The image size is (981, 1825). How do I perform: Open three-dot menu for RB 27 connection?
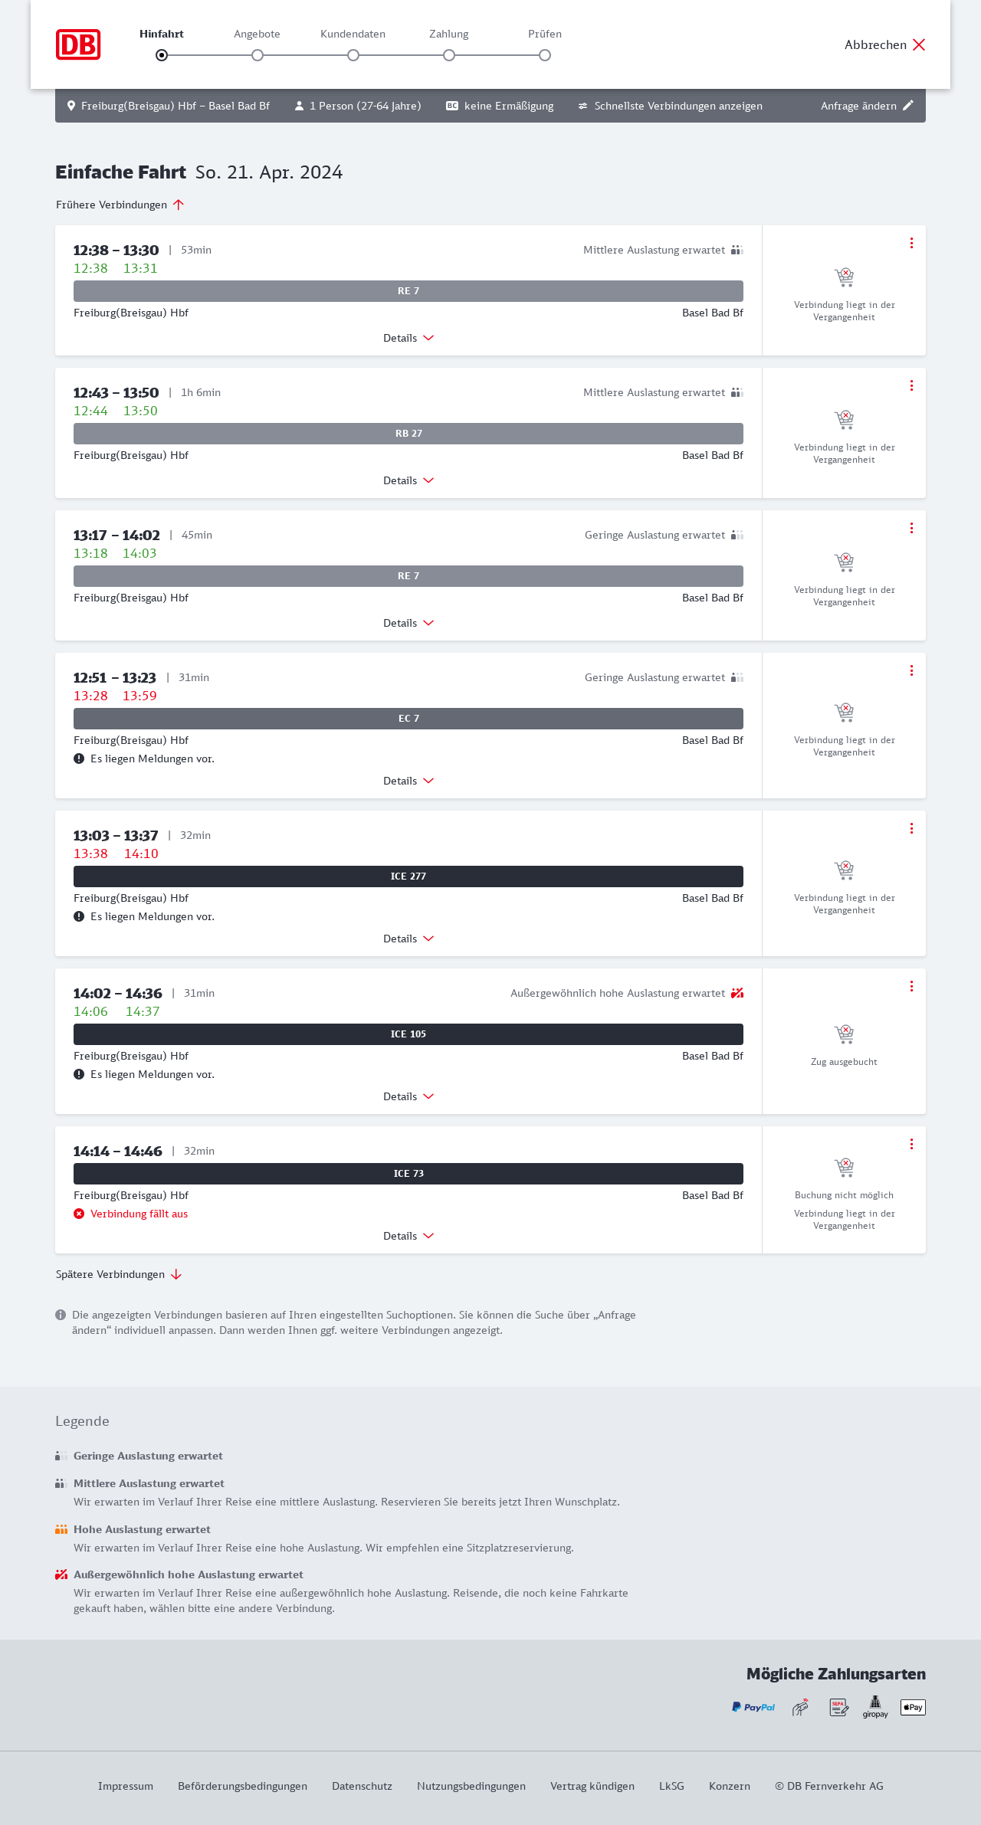(x=911, y=385)
